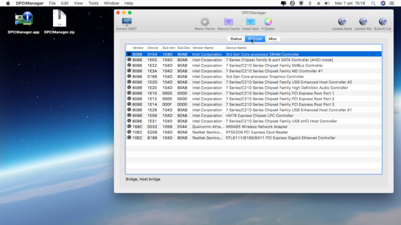Open the Tools menu in menu bar
This screenshot has width=401, height=225.
coord(93,3)
